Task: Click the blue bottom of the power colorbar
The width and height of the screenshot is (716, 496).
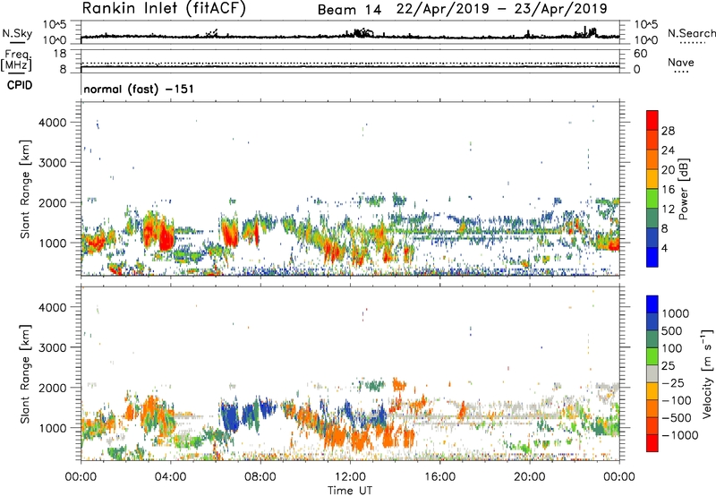Action: [x=652, y=257]
